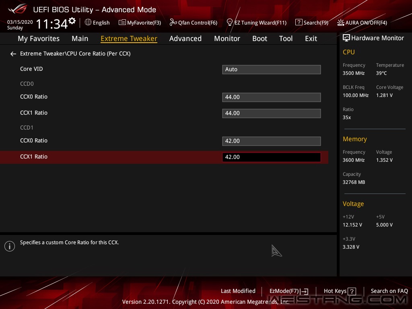This screenshot has height=309, width=412.
Task: Click CPU temperature 39°C value
Action: click(x=381, y=73)
